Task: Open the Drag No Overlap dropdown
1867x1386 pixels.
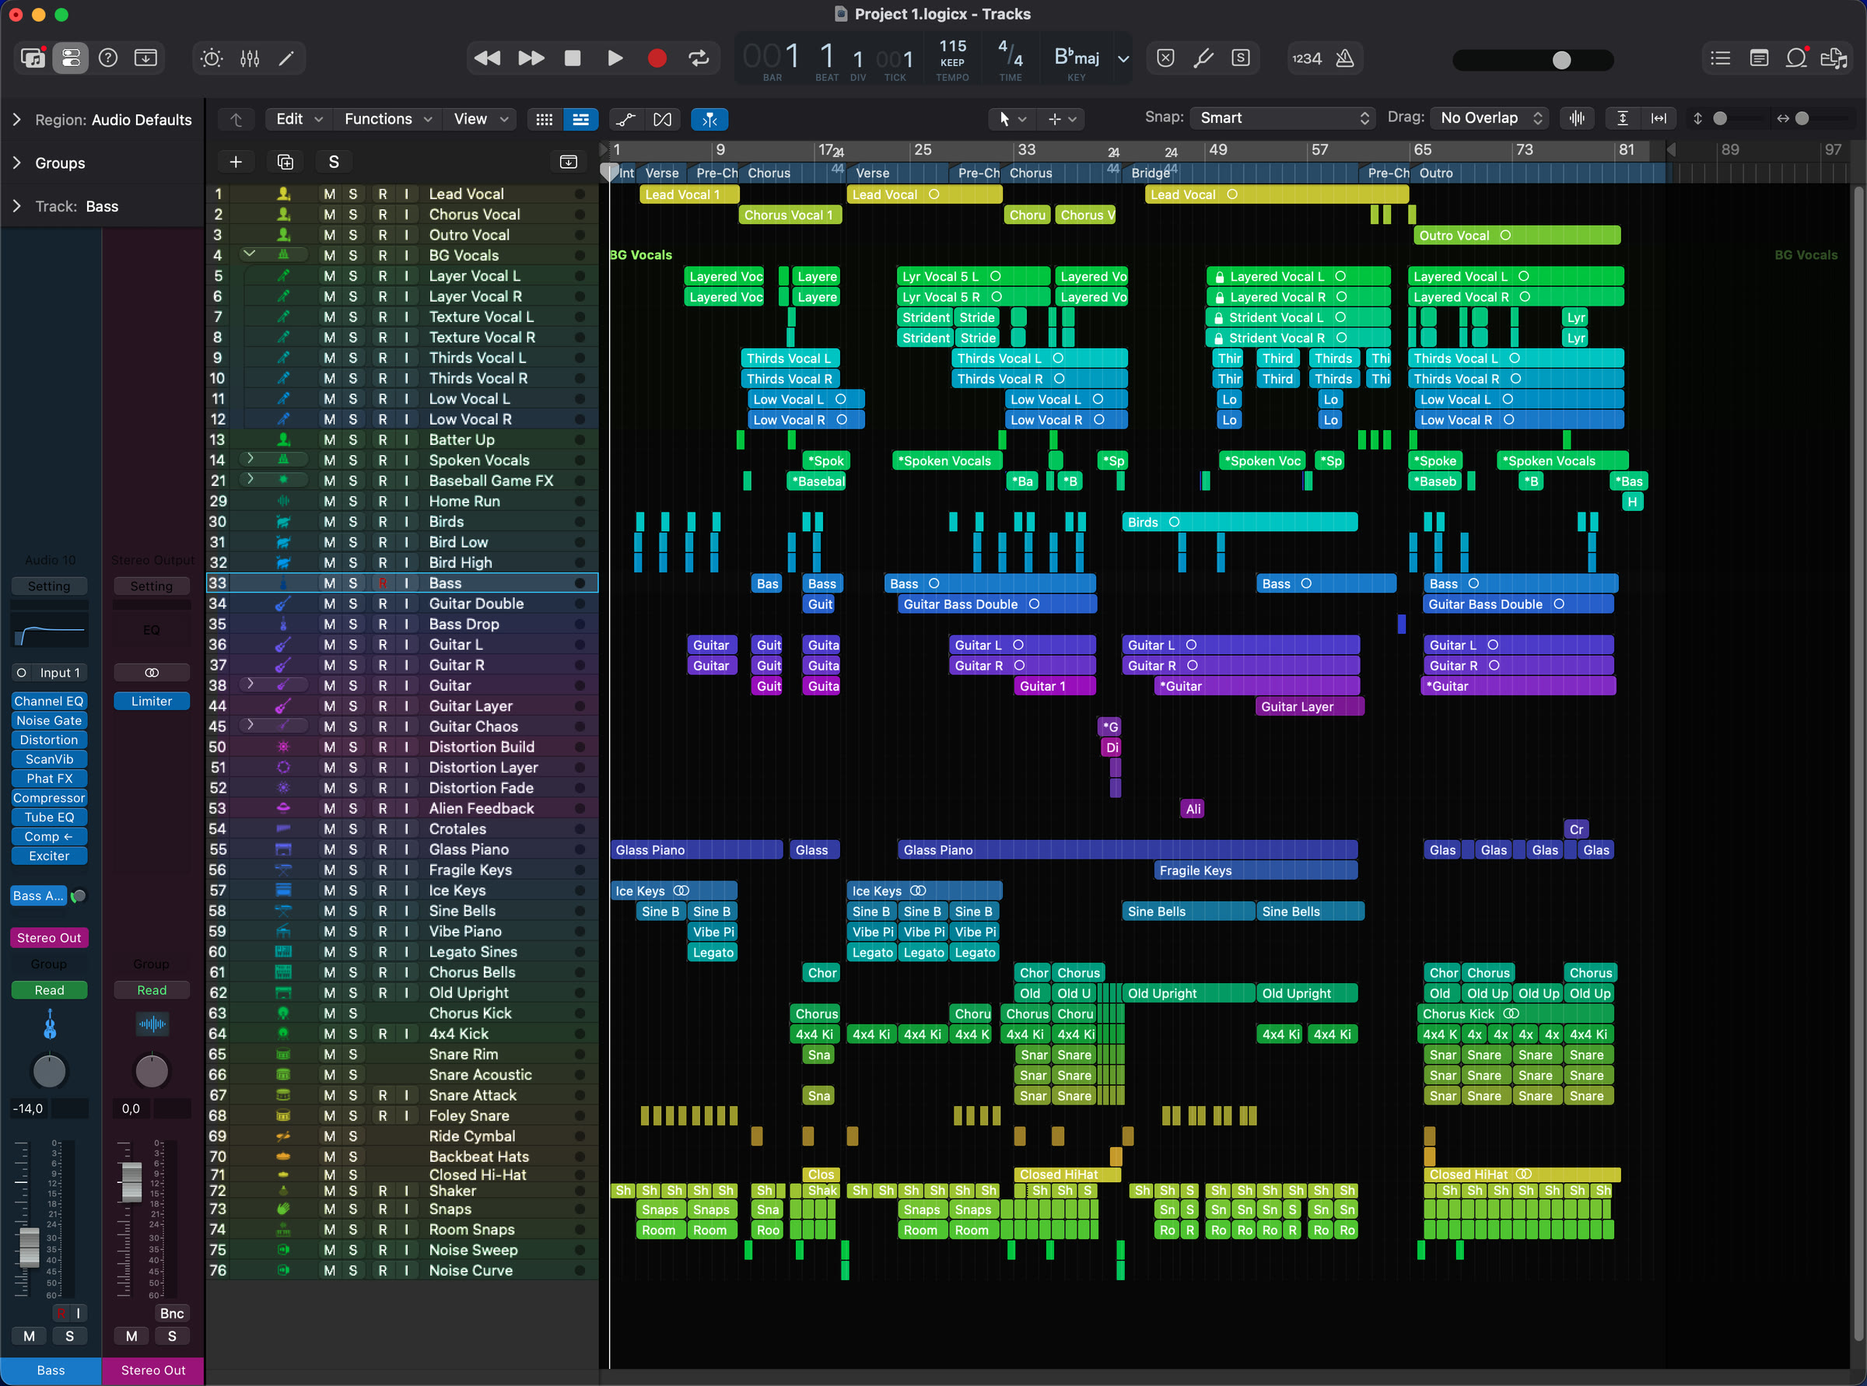Action: (x=1490, y=118)
